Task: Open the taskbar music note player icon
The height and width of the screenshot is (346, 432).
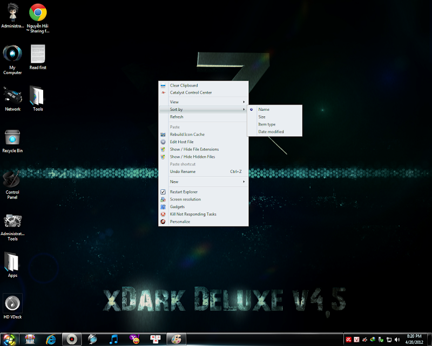Action: [113, 340]
